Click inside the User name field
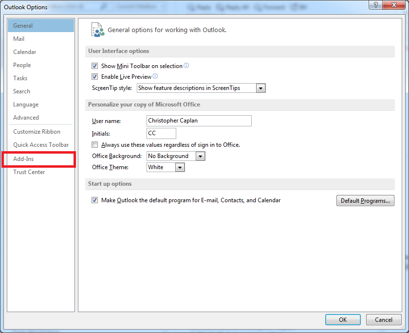Screen dimensions: 409x333 pos(199,121)
